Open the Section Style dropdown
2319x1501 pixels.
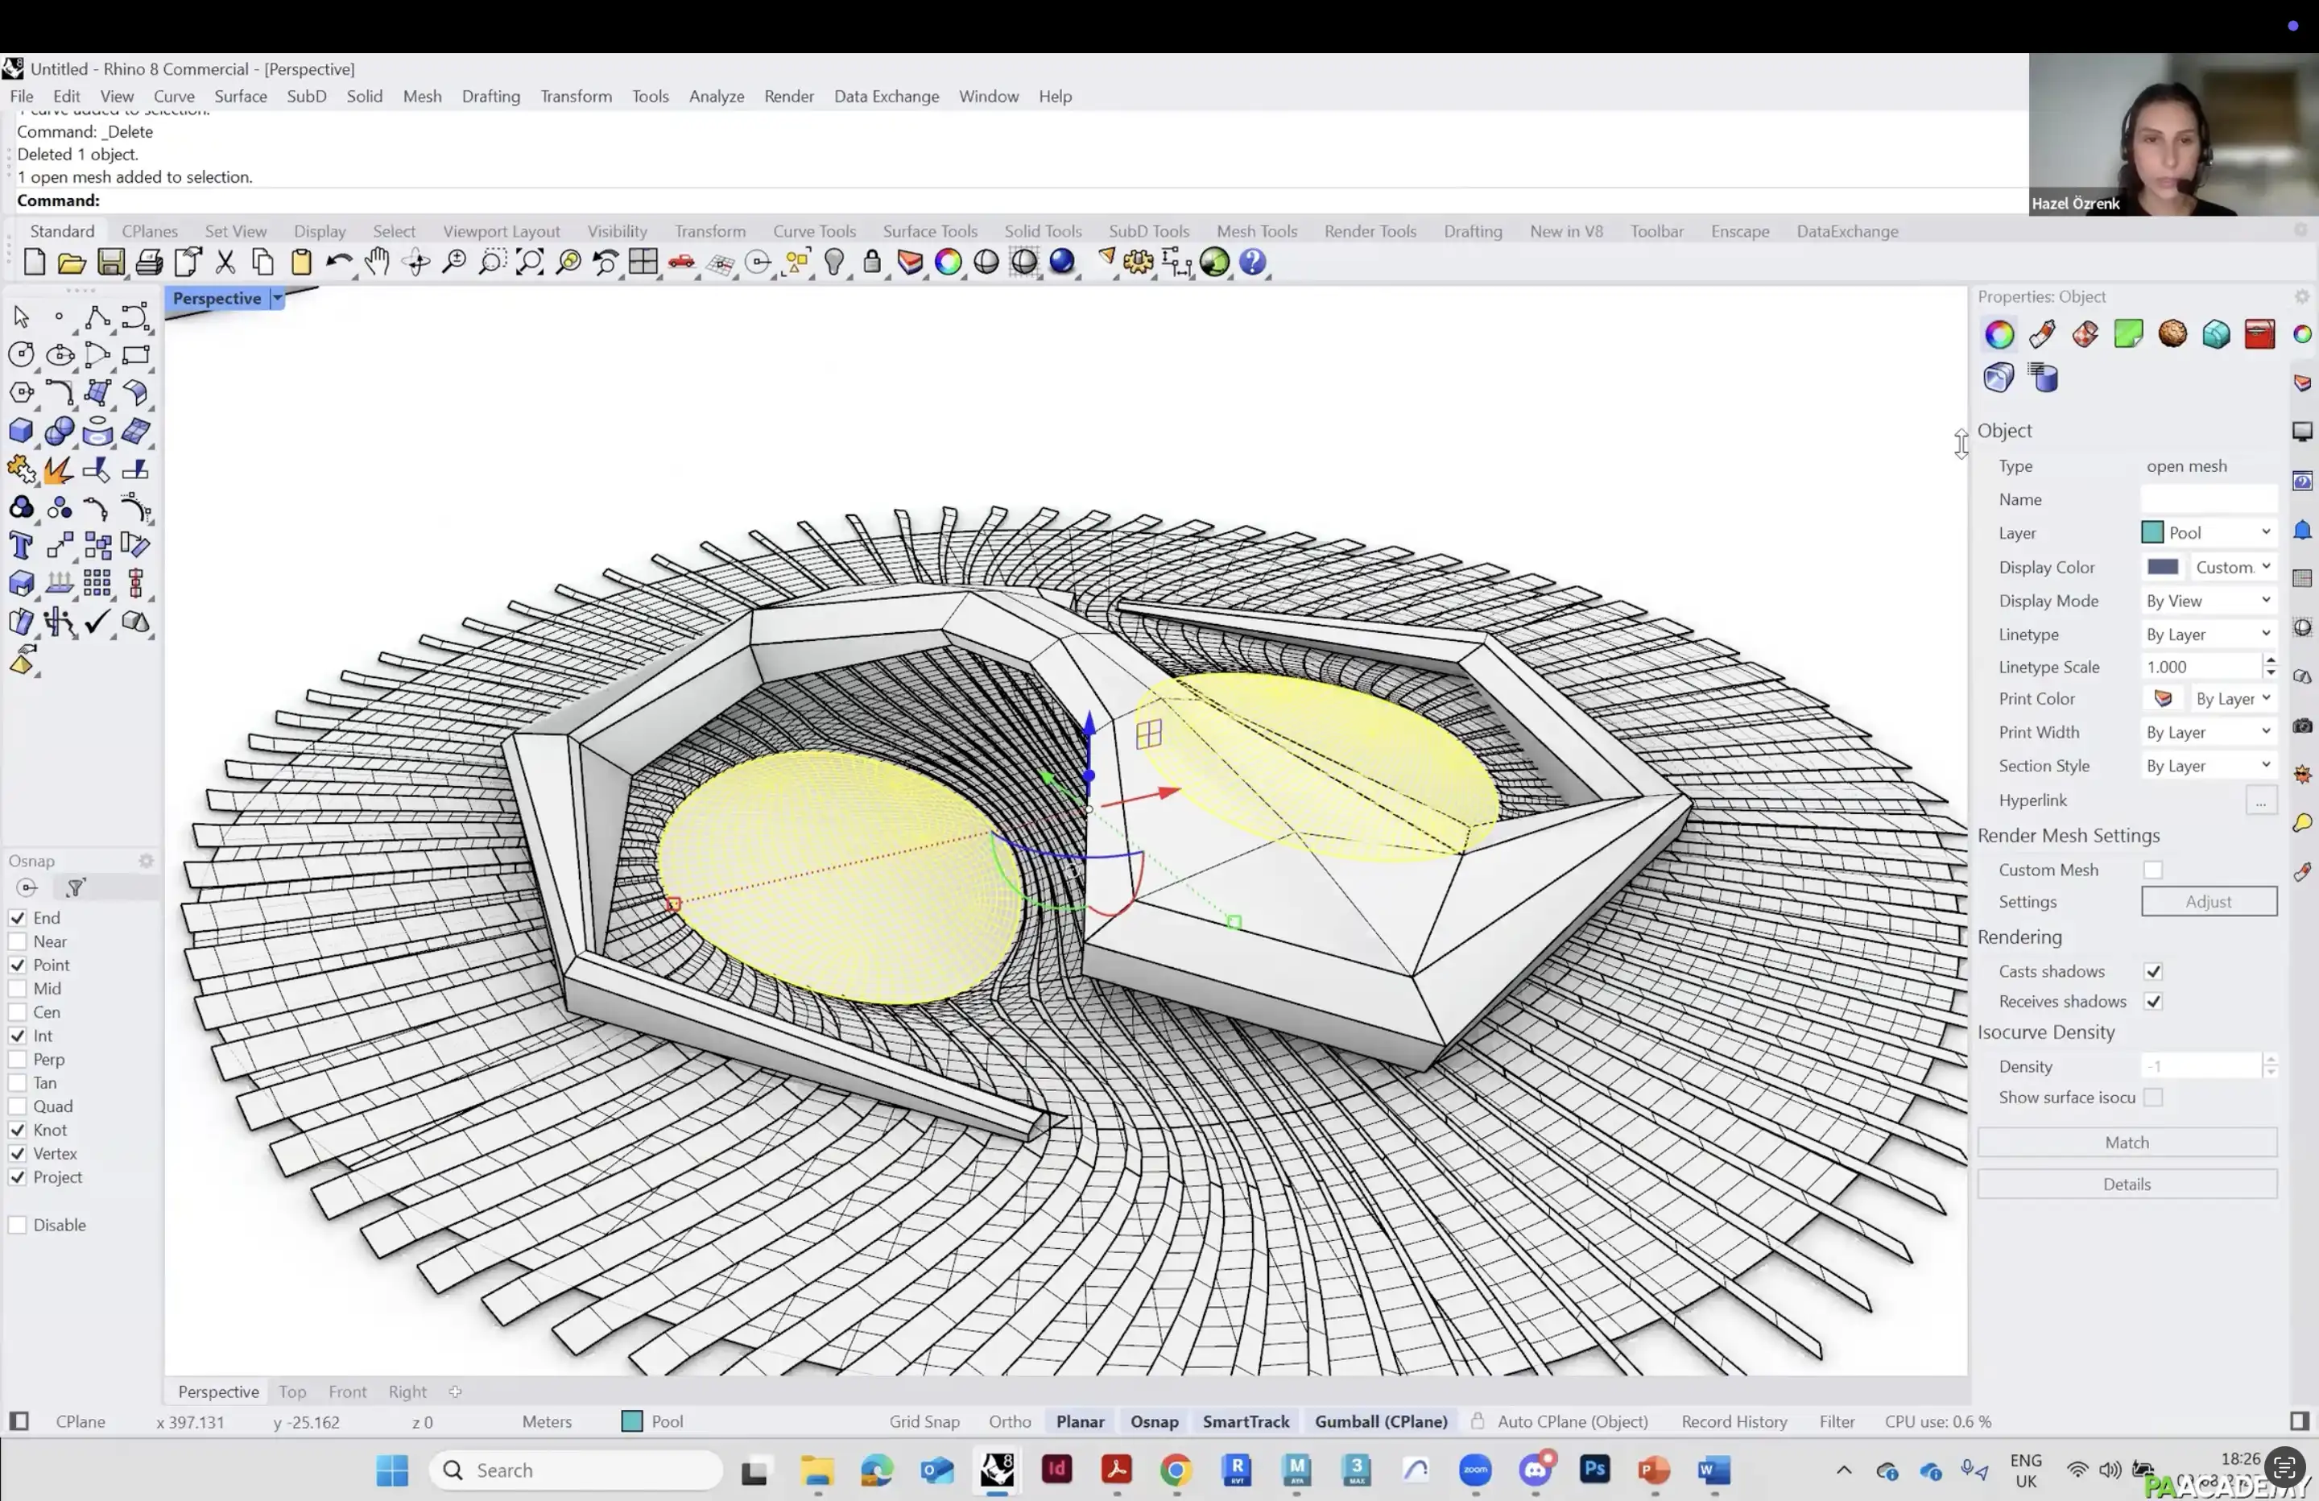(x=2208, y=766)
